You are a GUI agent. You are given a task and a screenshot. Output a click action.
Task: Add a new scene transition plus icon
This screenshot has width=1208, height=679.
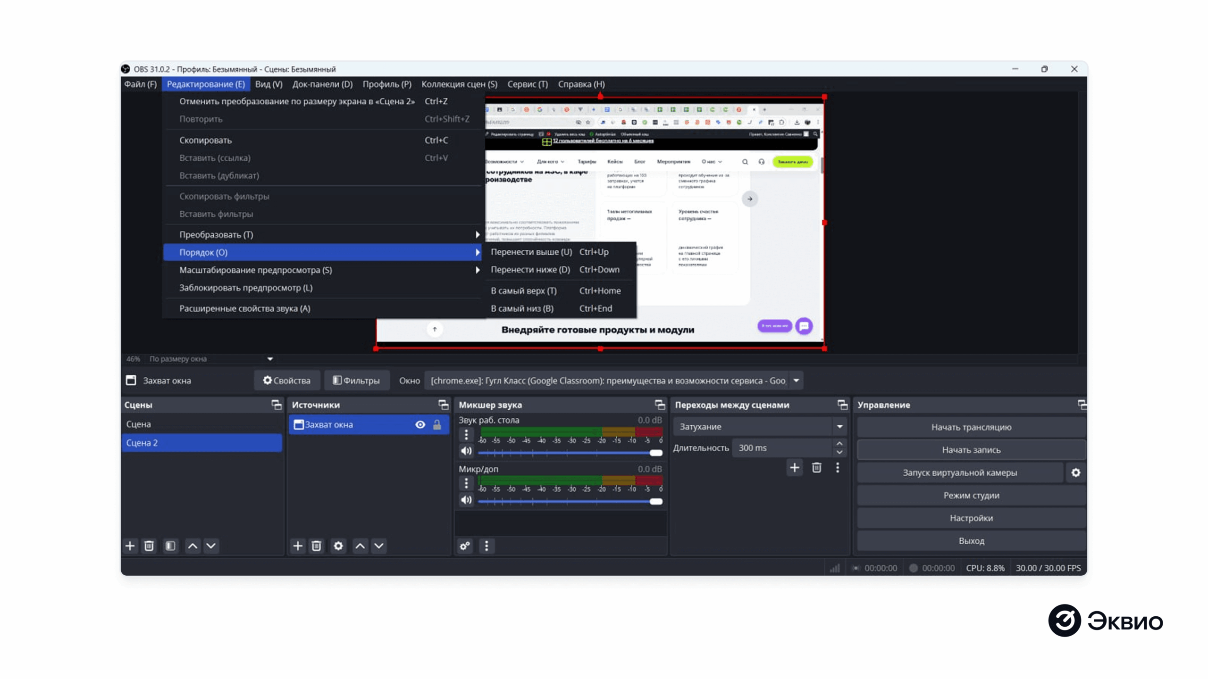(795, 467)
